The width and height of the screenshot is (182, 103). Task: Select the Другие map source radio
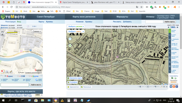[x=30, y=76]
